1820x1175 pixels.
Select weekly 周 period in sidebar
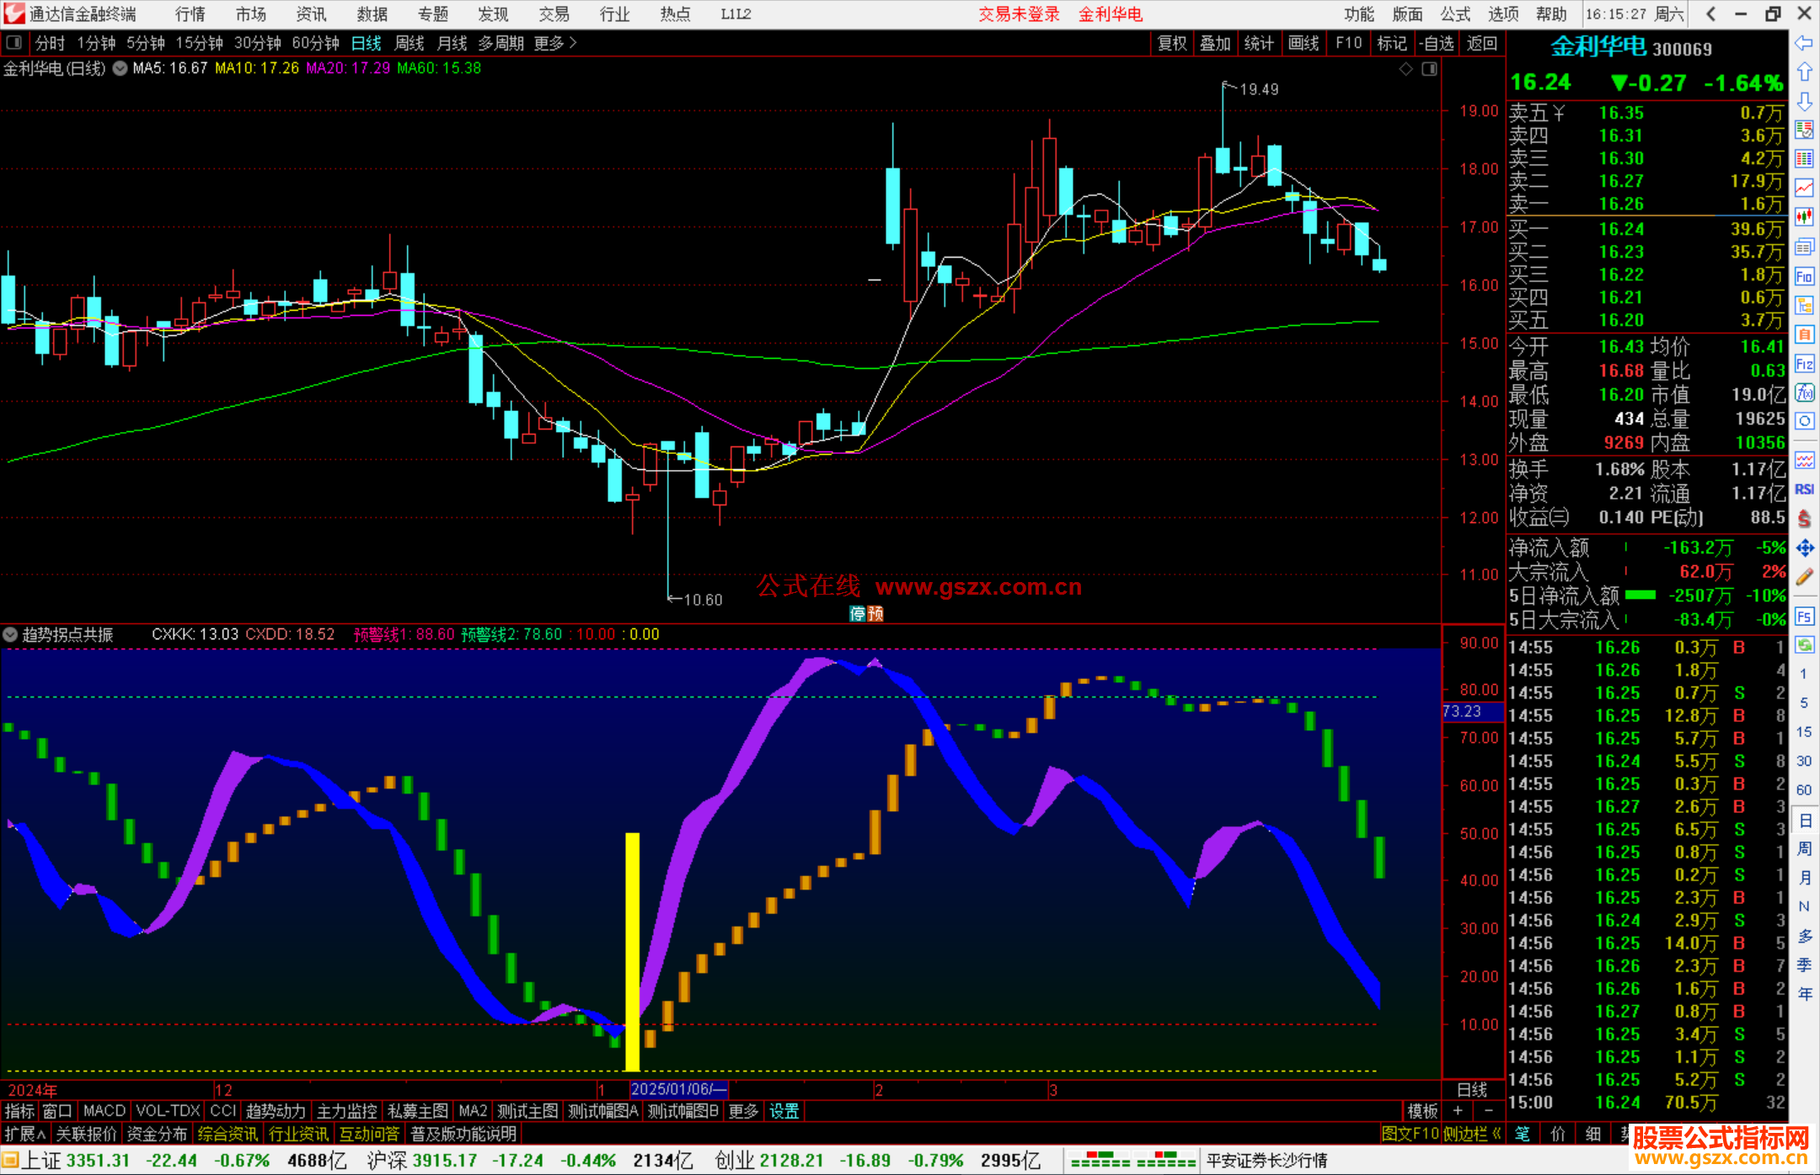click(x=1804, y=849)
